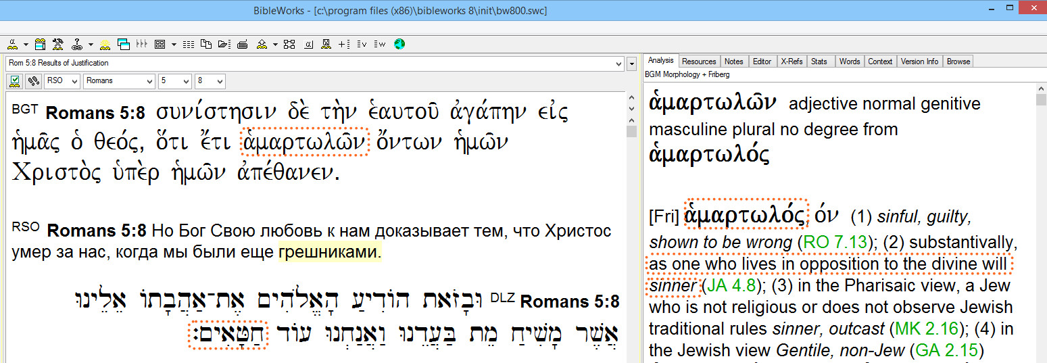
Task: Click the Greek word ἁμαρτωλῶν in BGT verse
Action: click(x=303, y=142)
